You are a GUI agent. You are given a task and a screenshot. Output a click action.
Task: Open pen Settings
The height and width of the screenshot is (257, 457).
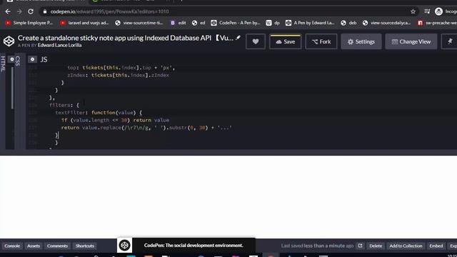pos(361,41)
